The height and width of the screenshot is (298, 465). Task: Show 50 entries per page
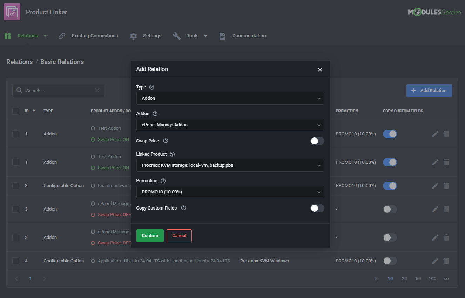[x=418, y=279]
